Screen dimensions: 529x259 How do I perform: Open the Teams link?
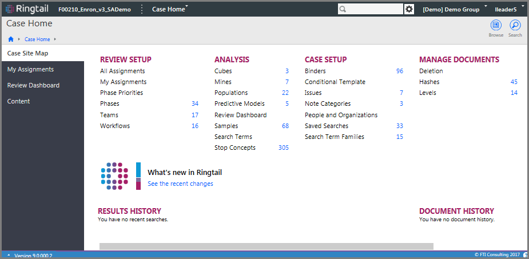pyautogui.click(x=109, y=115)
